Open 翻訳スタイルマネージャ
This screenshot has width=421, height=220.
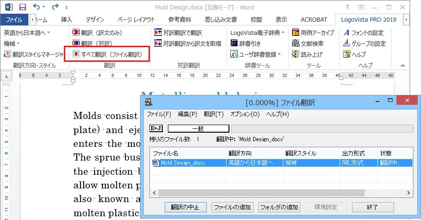pos(34,54)
